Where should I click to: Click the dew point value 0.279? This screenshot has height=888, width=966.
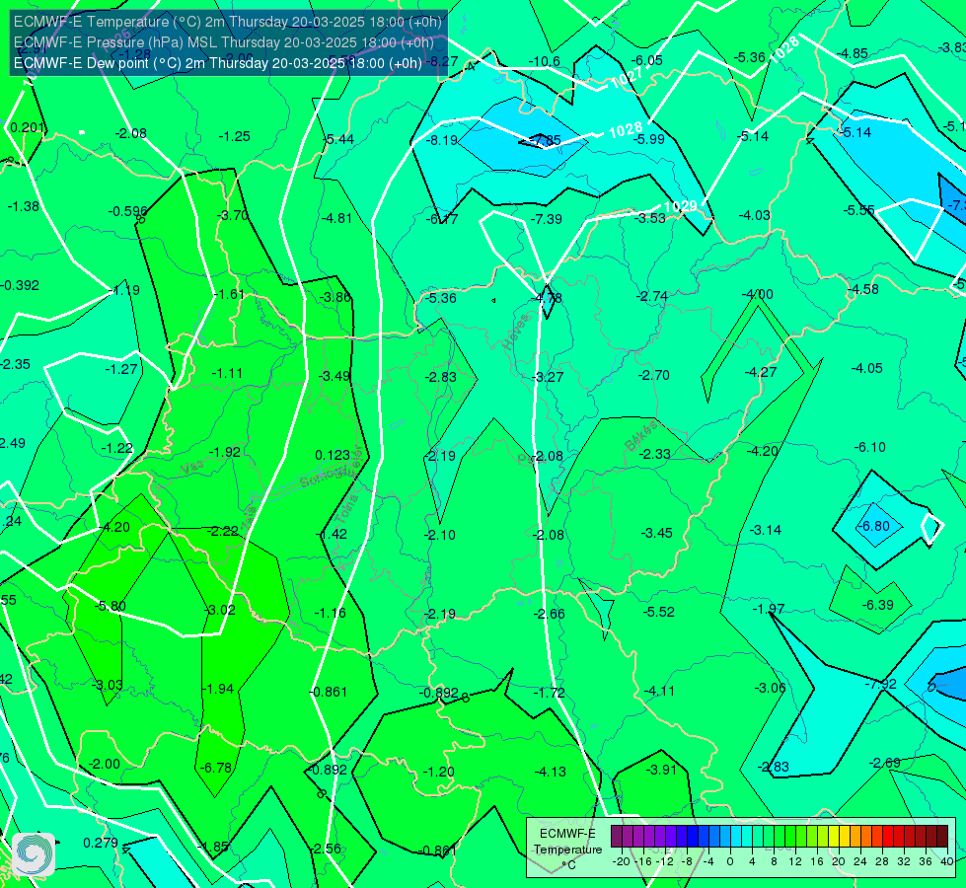pyautogui.click(x=101, y=843)
